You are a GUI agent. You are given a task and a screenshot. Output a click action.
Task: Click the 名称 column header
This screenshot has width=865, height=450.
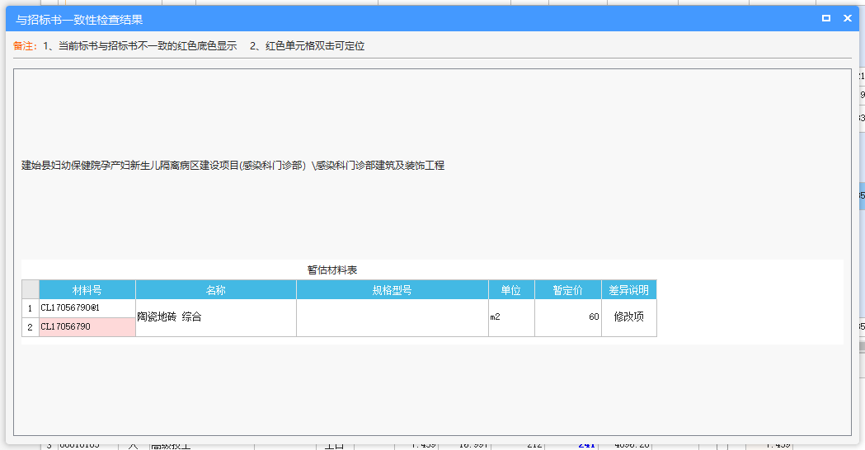216,290
